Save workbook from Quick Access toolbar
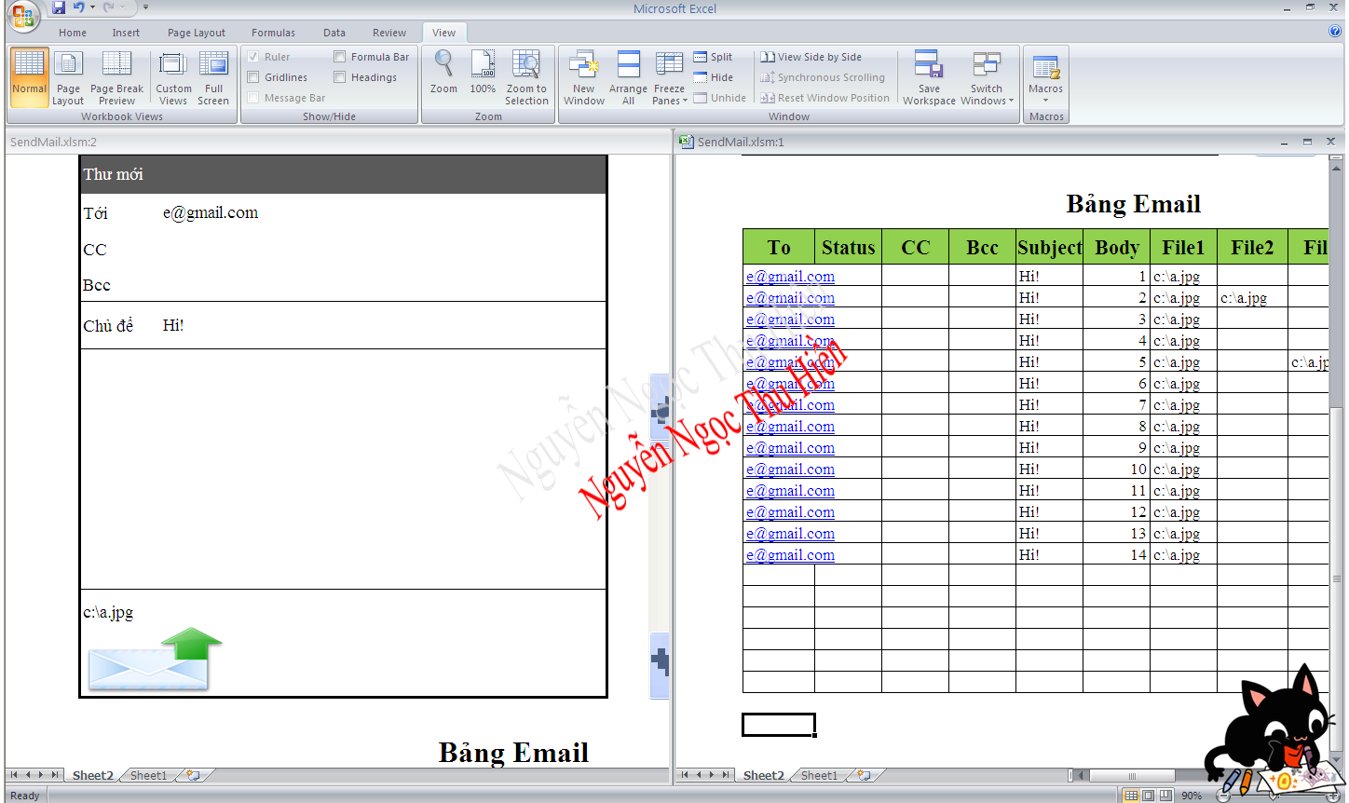 (x=59, y=7)
